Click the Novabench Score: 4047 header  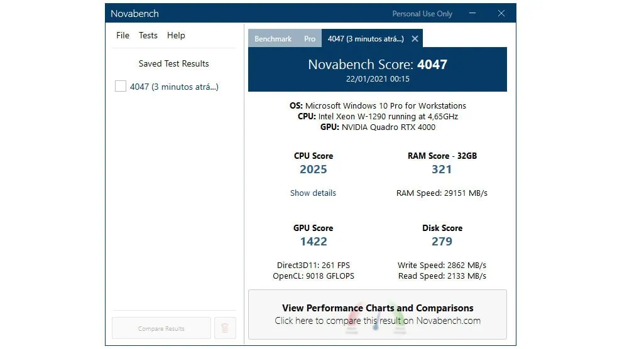click(378, 64)
